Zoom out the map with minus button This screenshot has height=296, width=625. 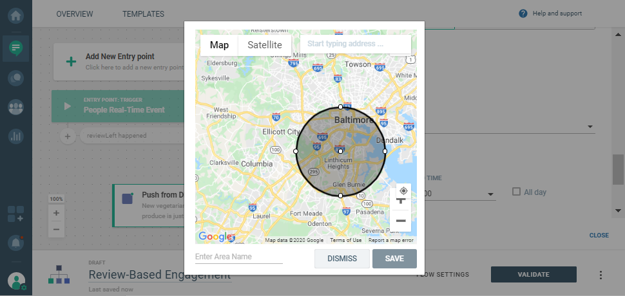coord(401,221)
